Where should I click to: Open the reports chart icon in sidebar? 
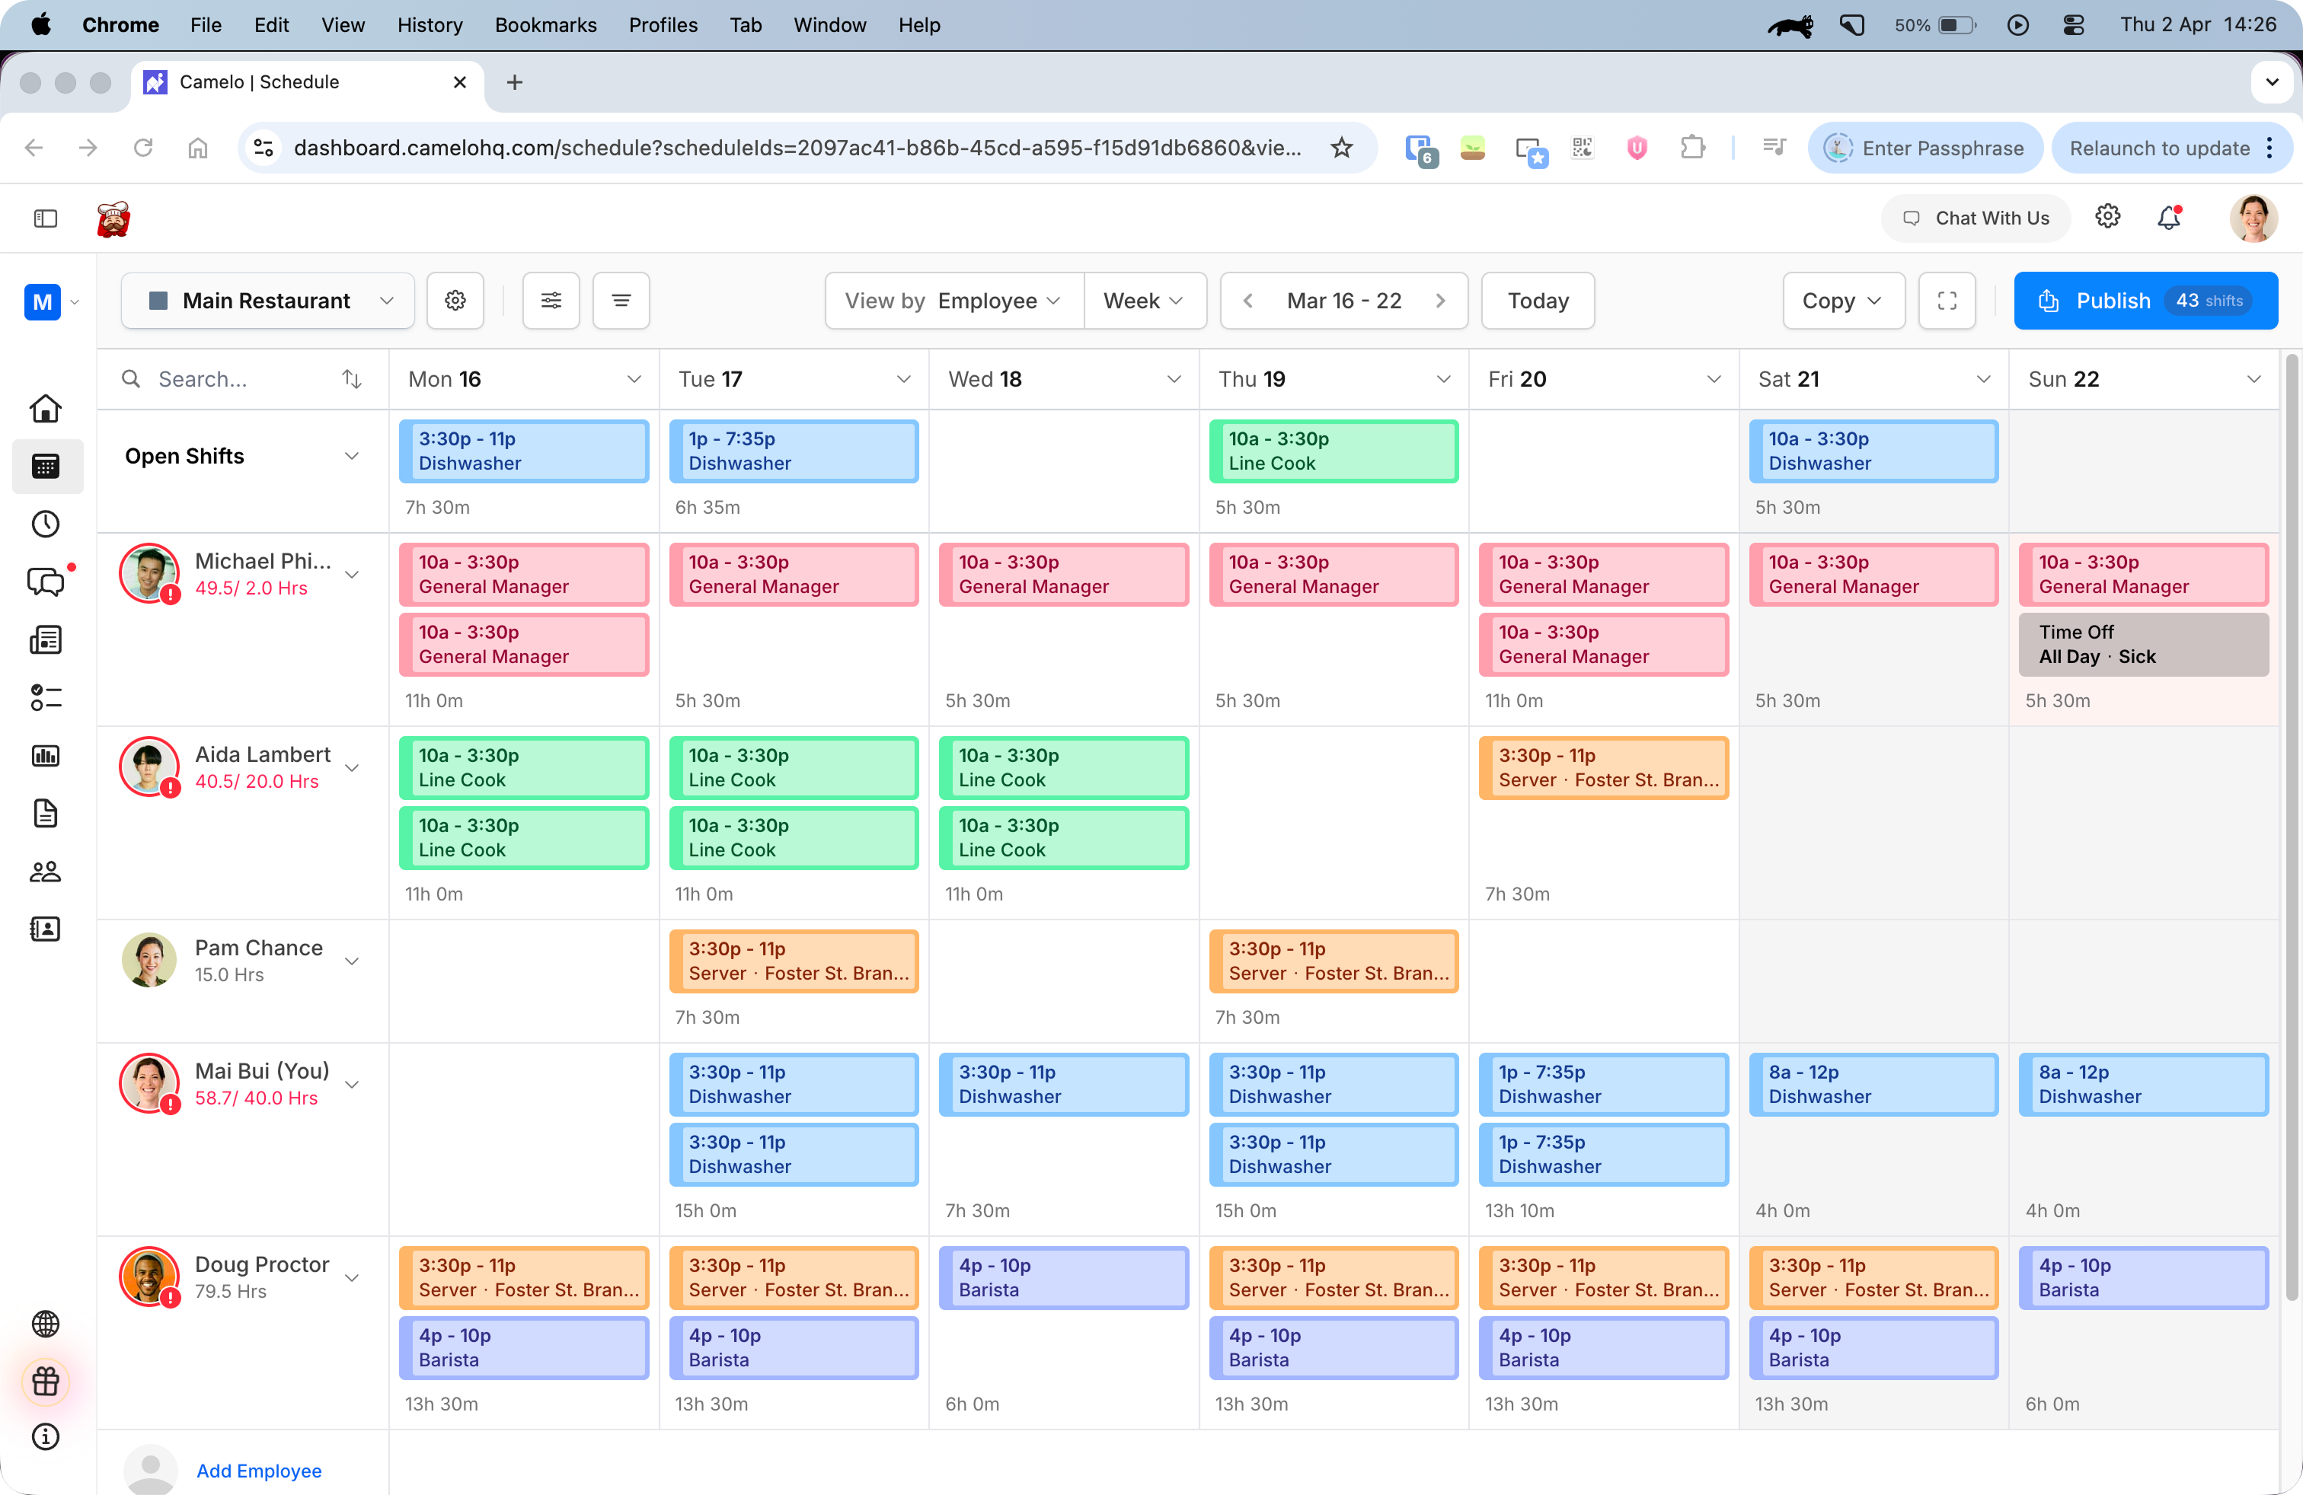(x=46, y=755)
